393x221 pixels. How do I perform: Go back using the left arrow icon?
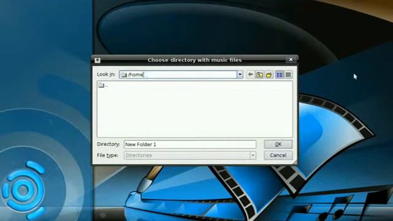pos(250,74)
